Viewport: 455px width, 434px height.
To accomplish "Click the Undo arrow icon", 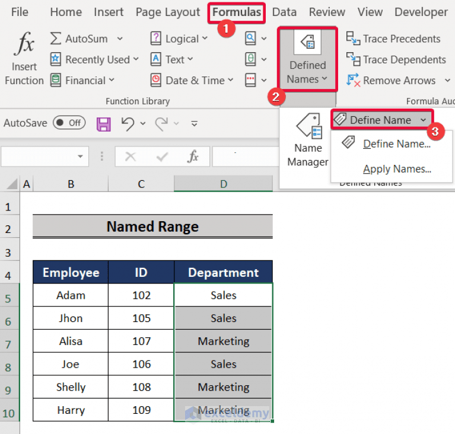I will [128, 123].
